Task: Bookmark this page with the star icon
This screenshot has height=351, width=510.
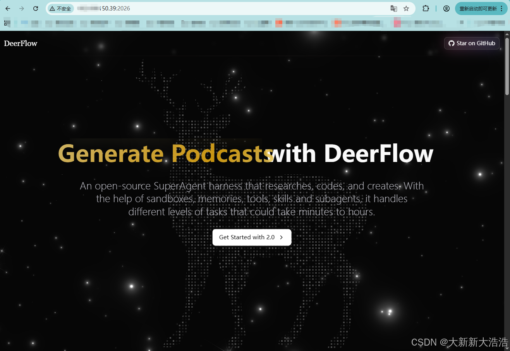Action: pyautogui.click(x=406, y=9)
